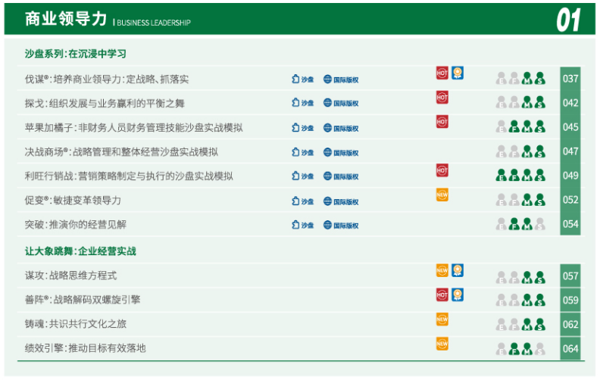600x380 pixels.
Task: Open the 绩效引擎:推动目标有效落地 course
Action: [x=85, y=348]
